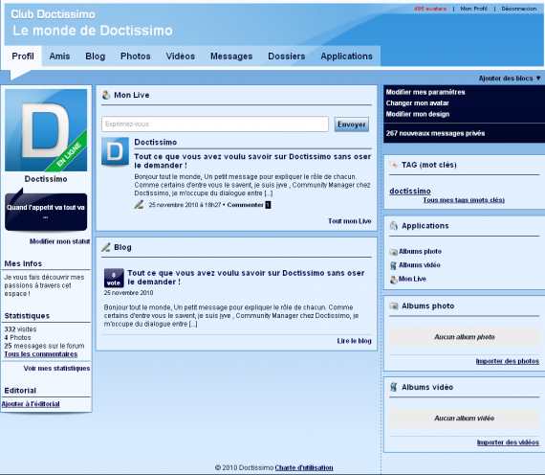
Task: Open Modifier mon statut link
Action: click(60, 241)
